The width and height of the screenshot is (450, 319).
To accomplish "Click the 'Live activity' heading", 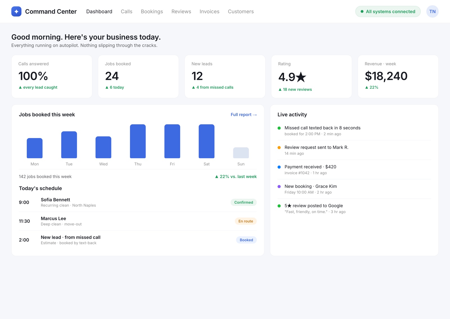I will click(292, 114).
